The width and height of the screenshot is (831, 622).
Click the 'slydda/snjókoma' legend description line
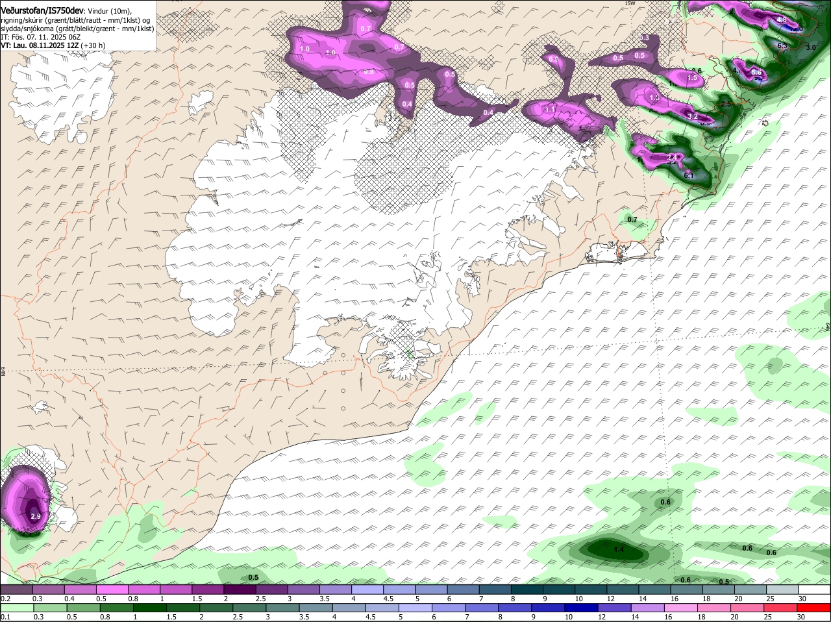[x=78, y=29]
